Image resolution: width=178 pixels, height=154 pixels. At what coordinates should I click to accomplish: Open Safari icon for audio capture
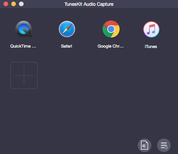point(67,29)
